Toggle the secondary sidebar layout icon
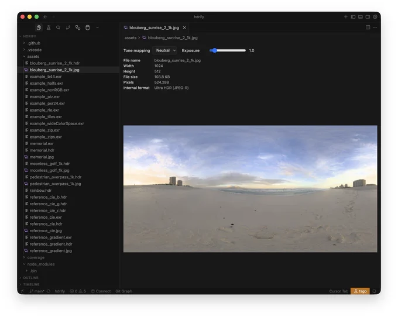Viewport: 398px width, 317px height. (368, 17)
